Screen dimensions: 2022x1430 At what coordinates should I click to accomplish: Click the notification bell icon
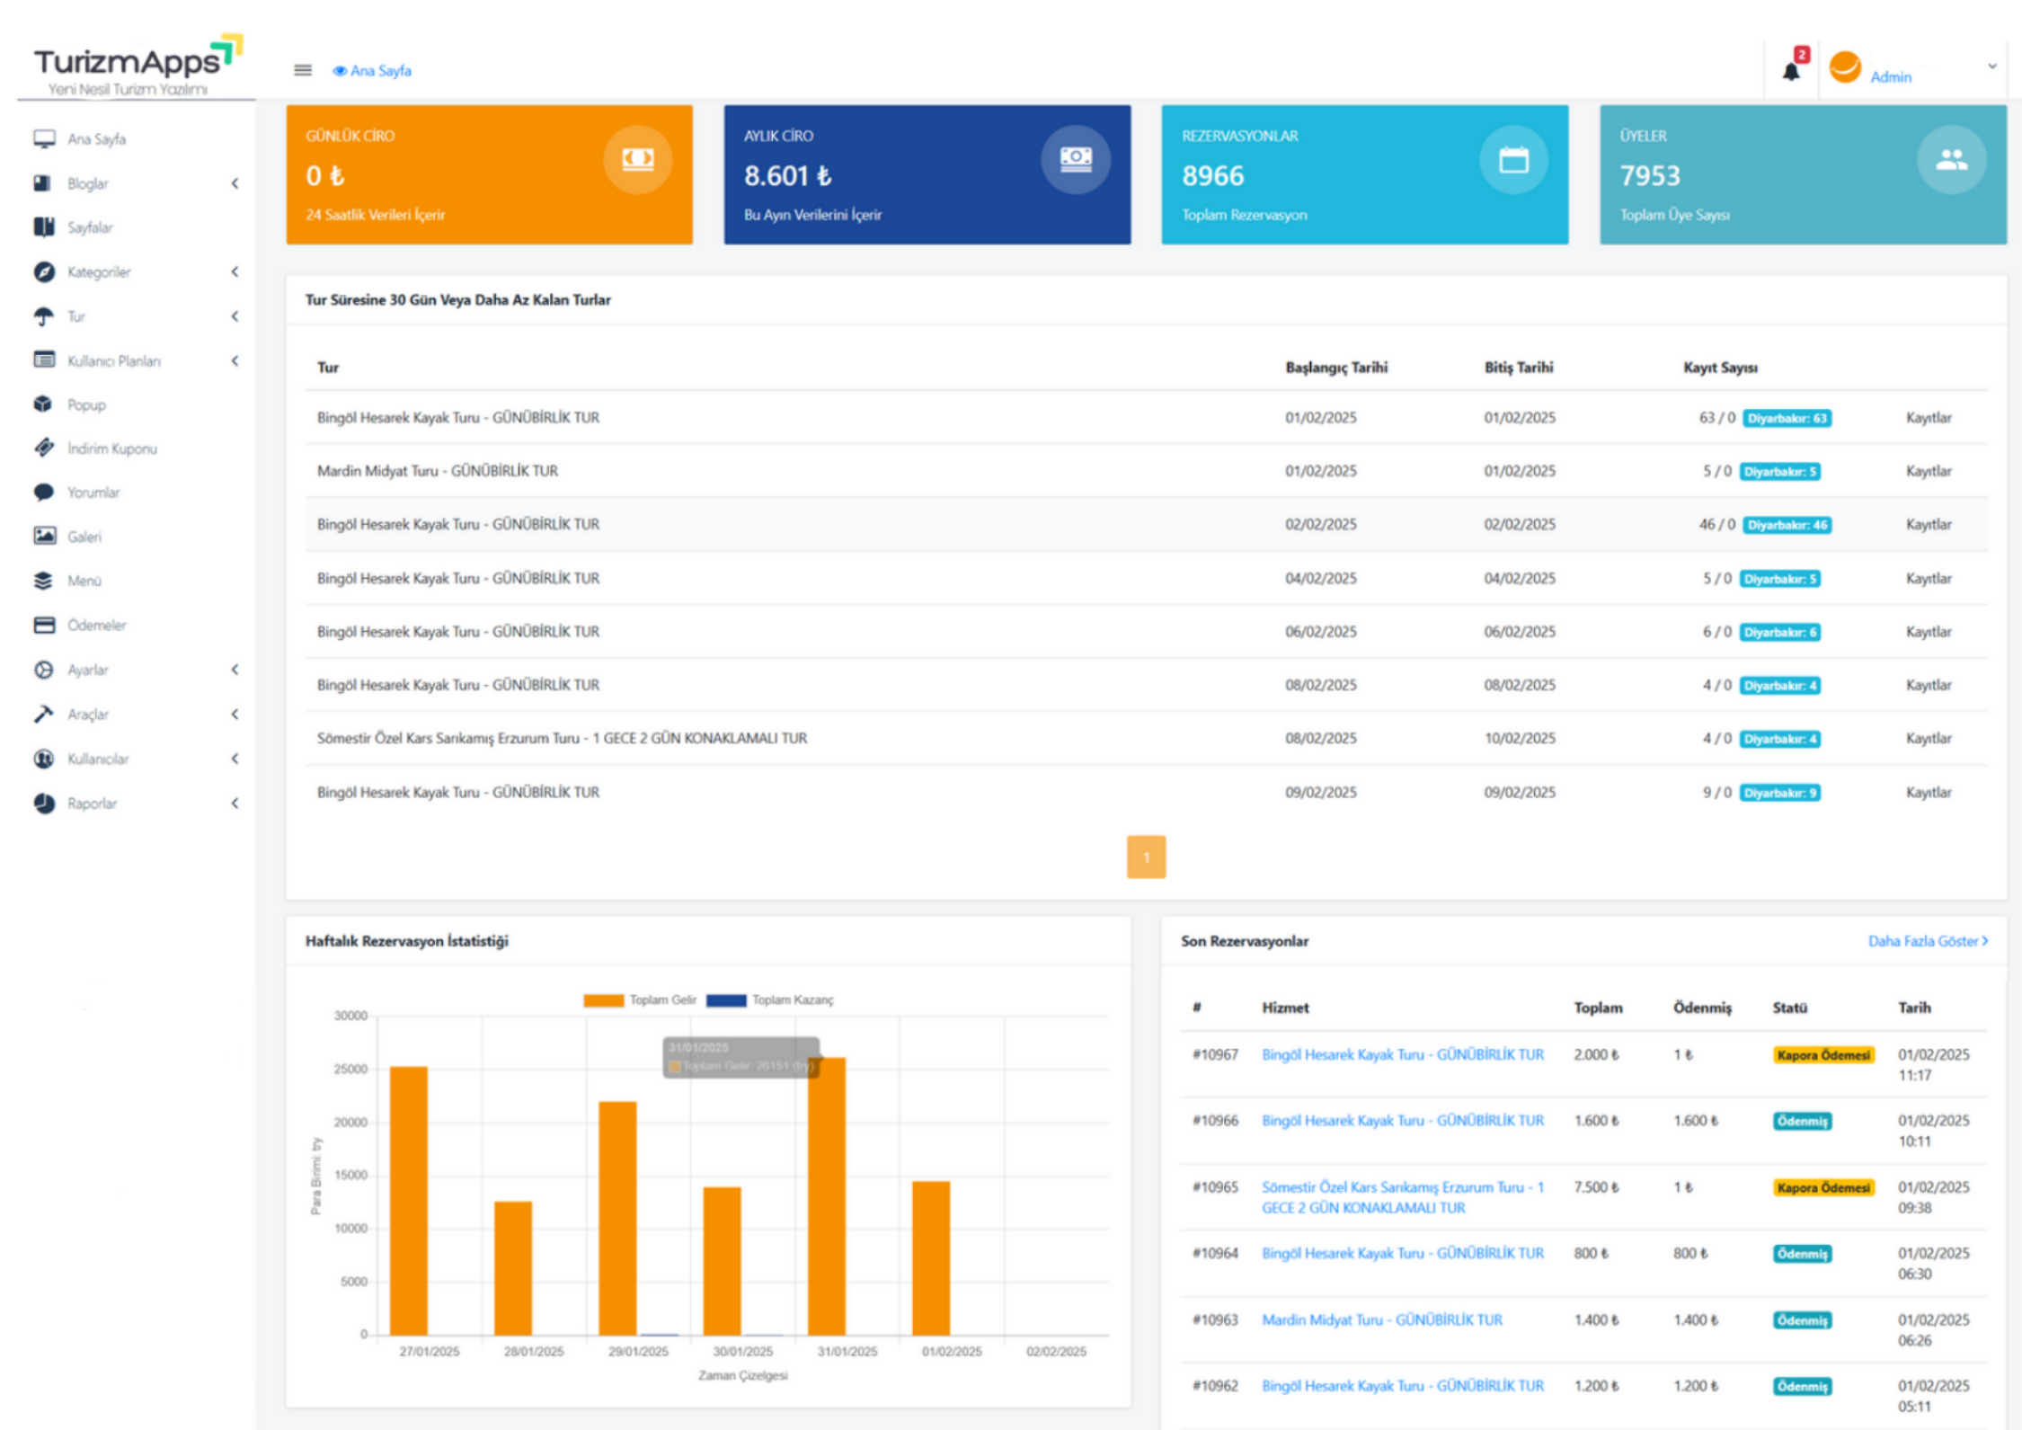point(1790,72)
